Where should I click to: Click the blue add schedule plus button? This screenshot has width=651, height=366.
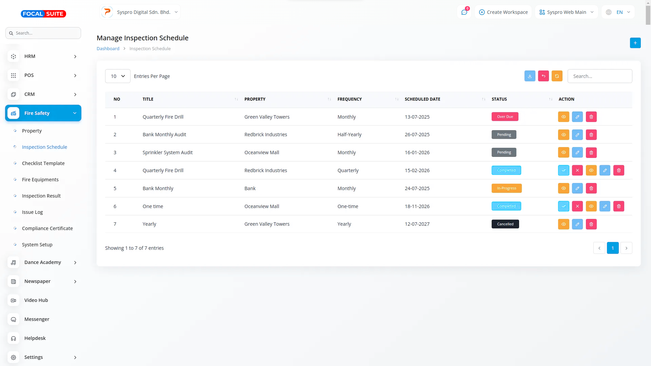(x=635, y=43)
